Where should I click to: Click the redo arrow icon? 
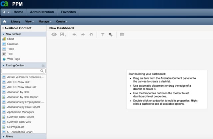[x=83, y=35]
